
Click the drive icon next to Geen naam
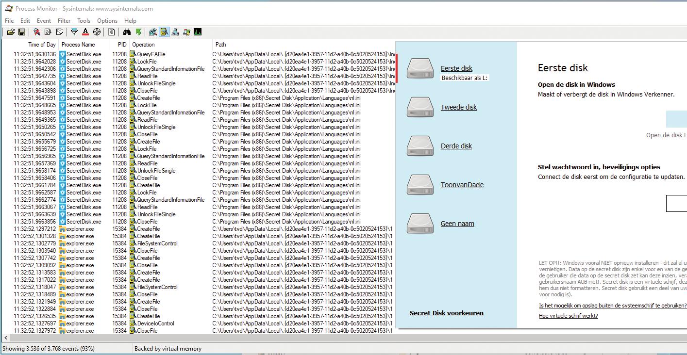tap(420, 224)
